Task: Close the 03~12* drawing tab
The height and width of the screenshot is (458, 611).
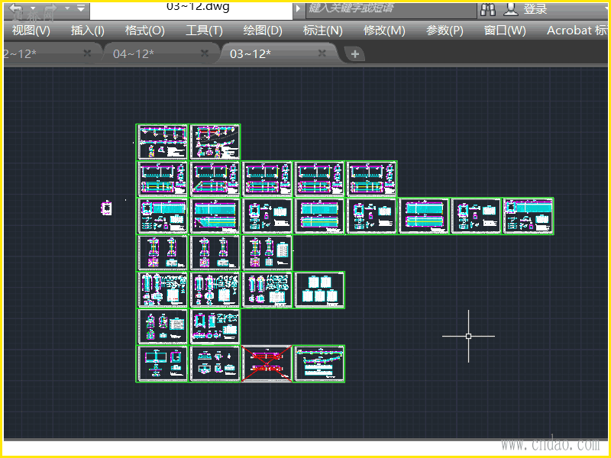Action: (322, 53)
